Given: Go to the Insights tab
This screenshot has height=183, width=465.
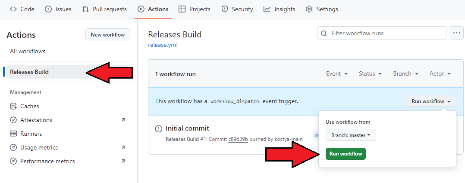Looking at the screenshot, I should click(x=279, y=9).
